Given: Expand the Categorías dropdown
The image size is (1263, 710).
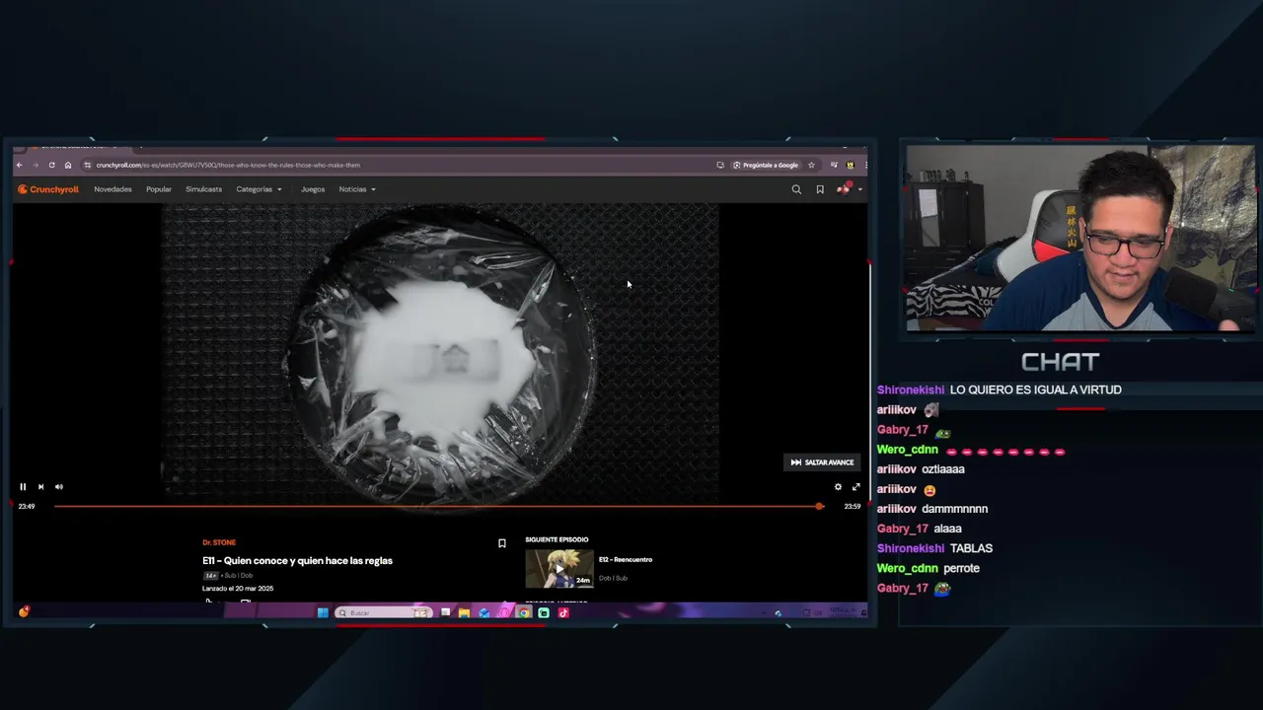Looking at the screenshot, I should [259, 189].
